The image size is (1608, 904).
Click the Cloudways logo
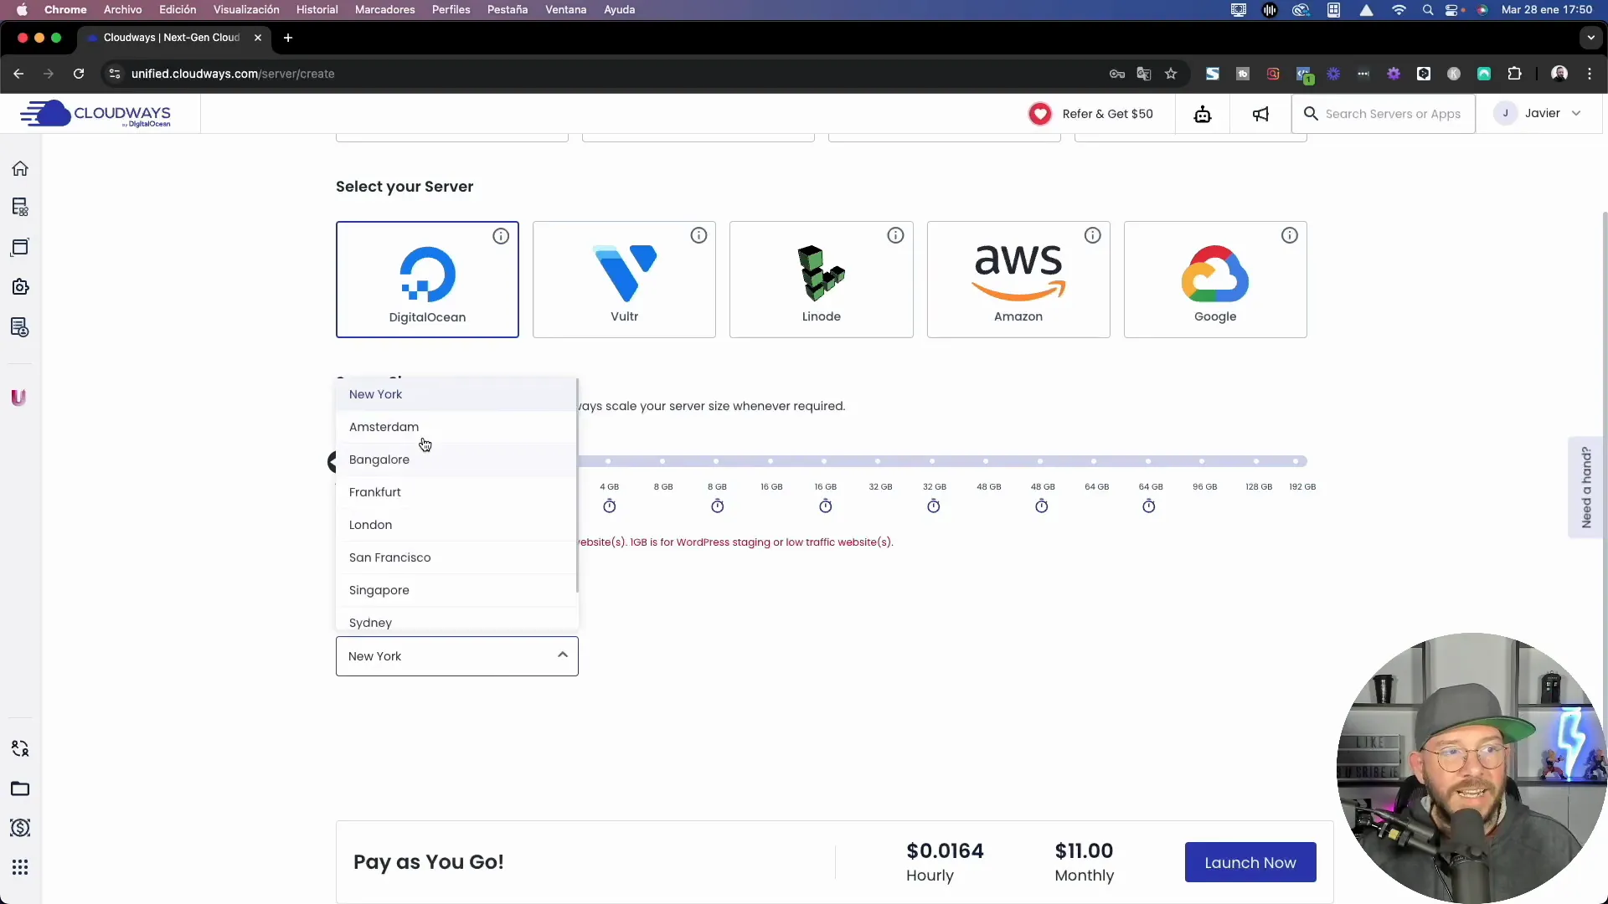(95, 114)
